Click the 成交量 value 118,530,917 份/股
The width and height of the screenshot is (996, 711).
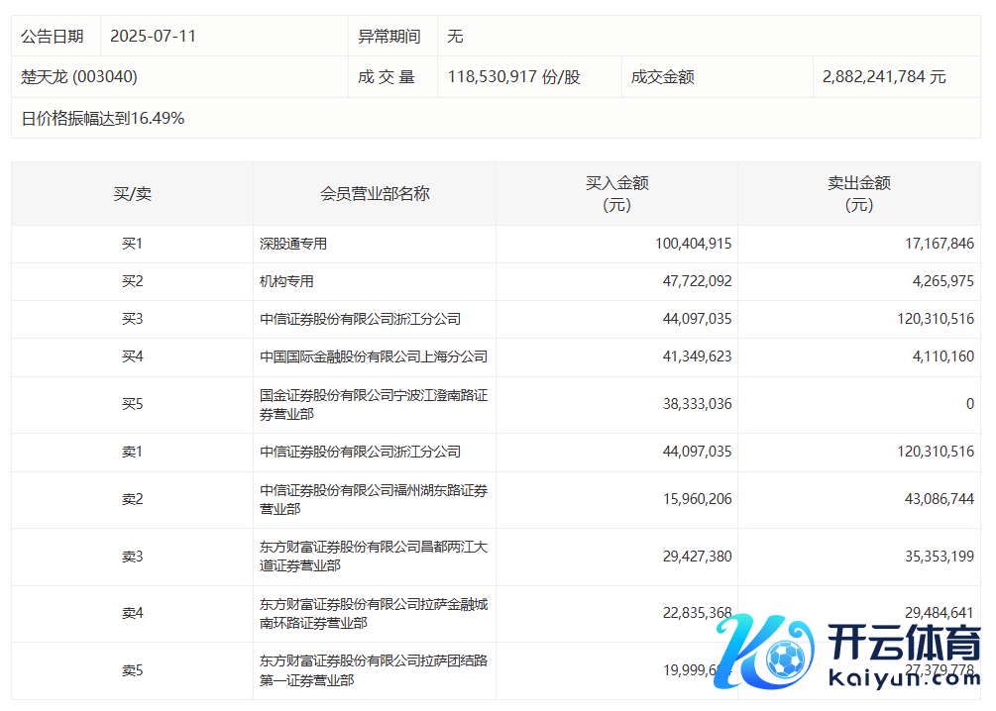click(513, 77)
